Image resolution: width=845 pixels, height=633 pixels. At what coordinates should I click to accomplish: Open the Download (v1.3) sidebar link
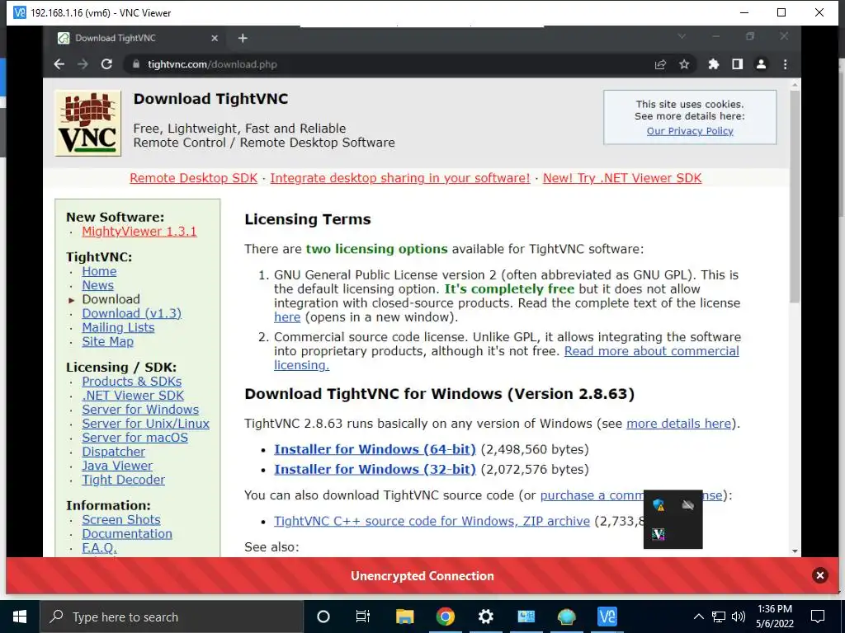tap(131, 313)
